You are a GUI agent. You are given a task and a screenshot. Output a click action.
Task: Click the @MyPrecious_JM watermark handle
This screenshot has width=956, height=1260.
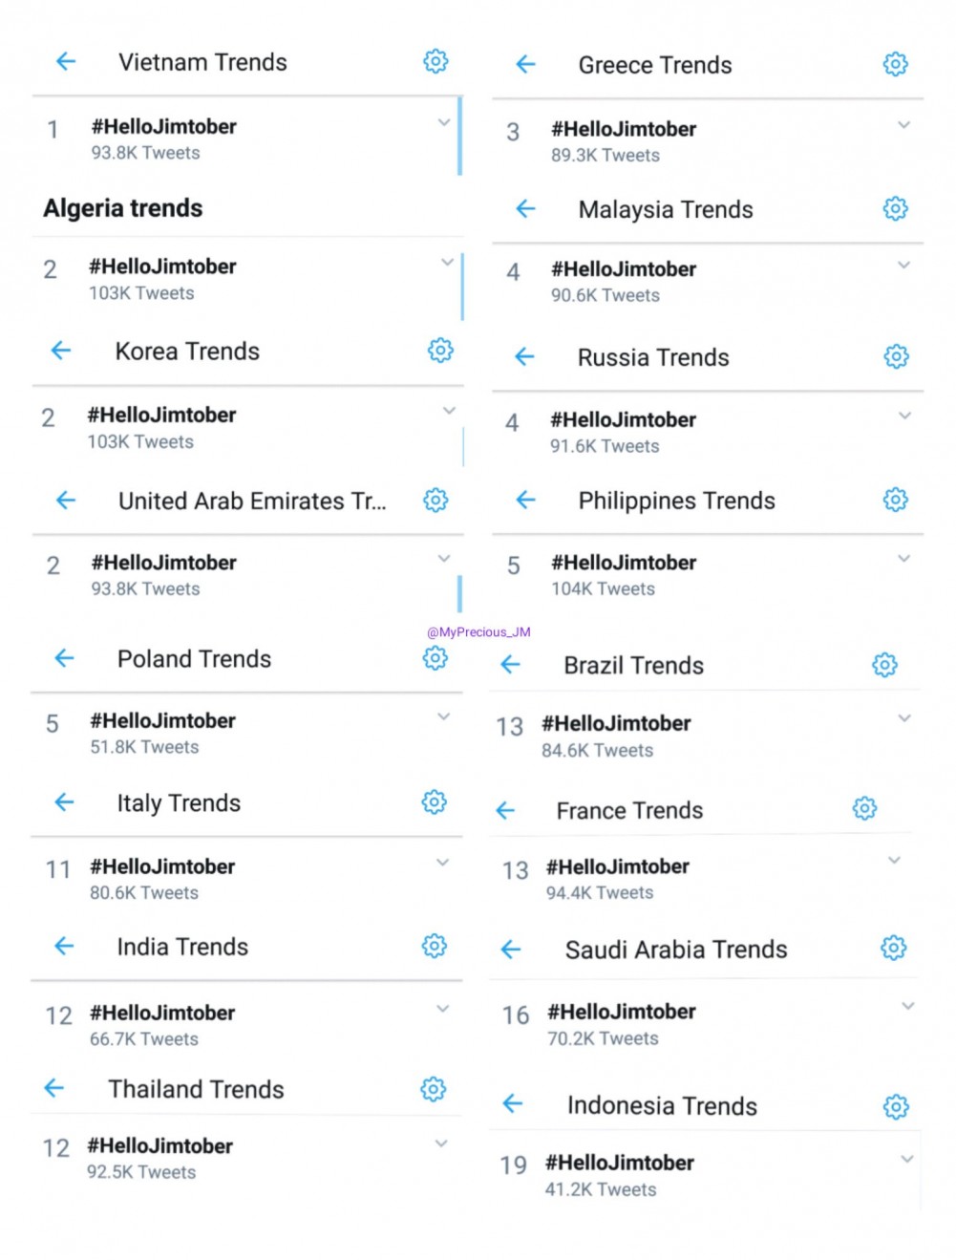[478, 632]
